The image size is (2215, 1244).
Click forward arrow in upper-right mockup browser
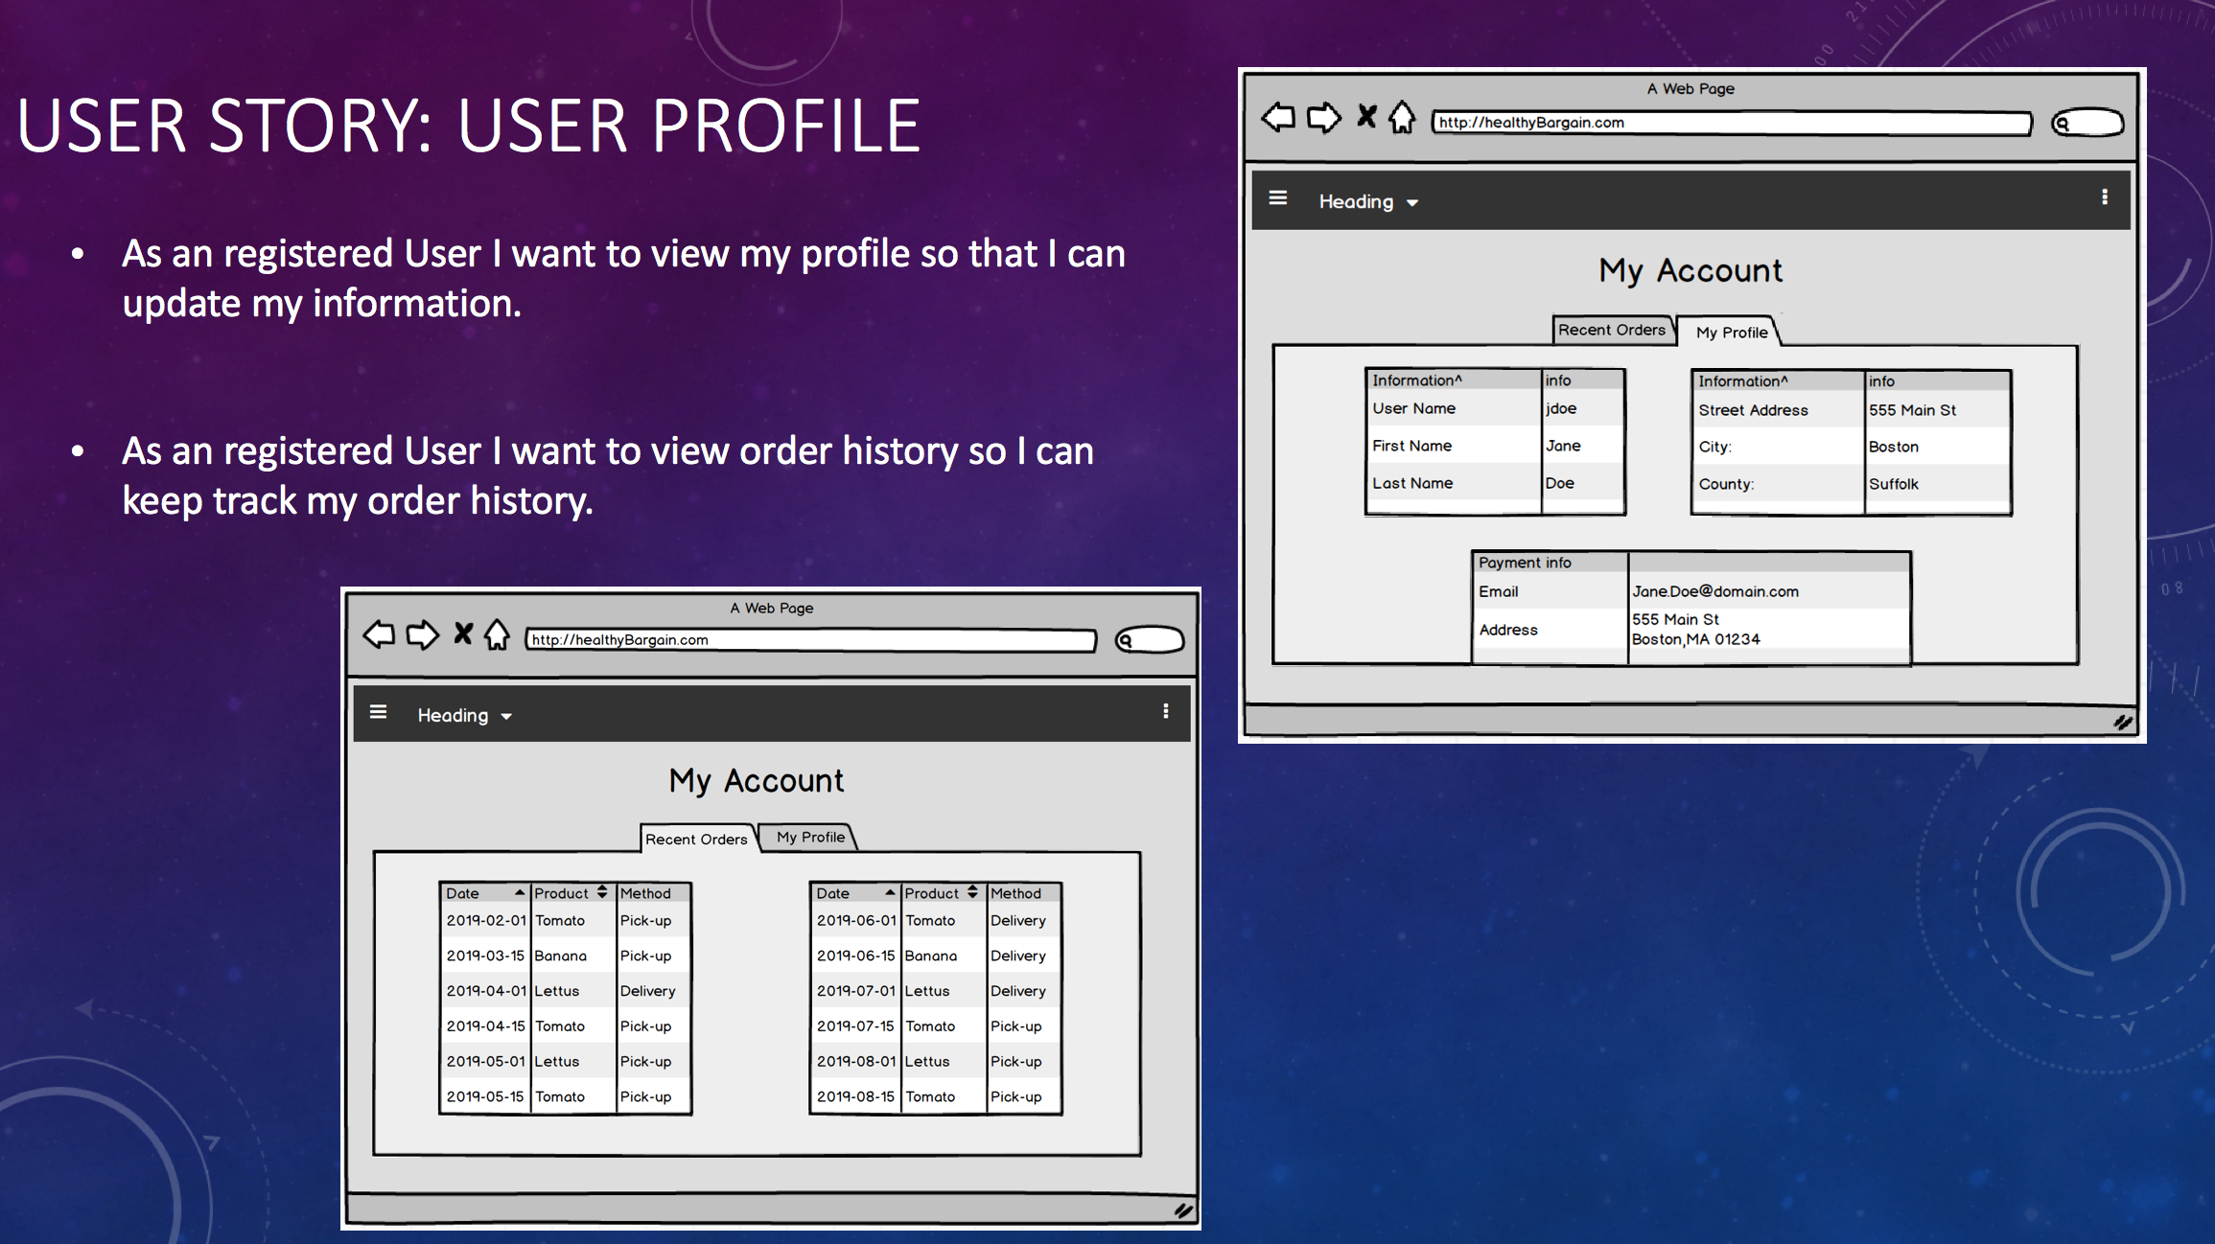1324,118
